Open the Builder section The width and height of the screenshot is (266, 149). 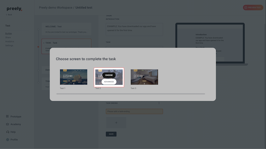pyautogui.click(x=9, y=34)
